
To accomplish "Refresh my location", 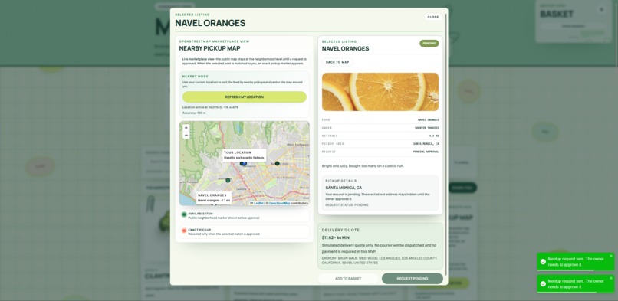I will pos(245,97).
